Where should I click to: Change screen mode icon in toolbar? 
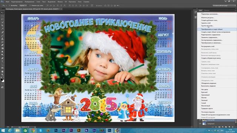(x=2, y=87)
